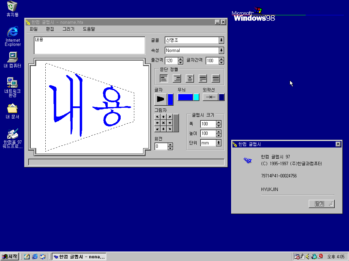Decrease the 회전 rotation value
Viewport: 349px width, 261px height.
pyautogui.click(x=170, y=148)
